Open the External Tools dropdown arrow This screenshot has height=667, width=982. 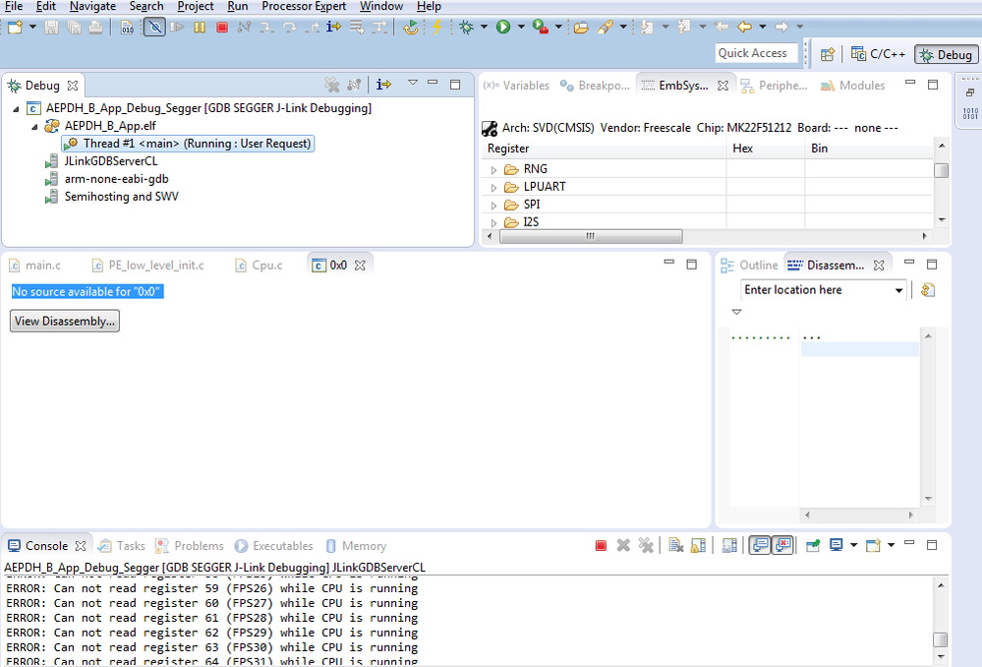coord(558,27)
